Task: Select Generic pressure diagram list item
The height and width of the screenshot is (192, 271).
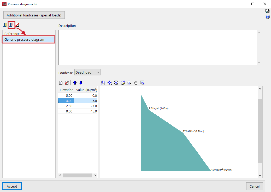Action: pos(28,40)
